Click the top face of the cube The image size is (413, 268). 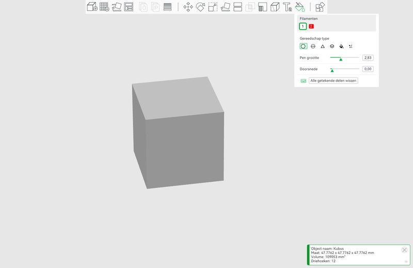pyautogui.click(x=178, y=98)
